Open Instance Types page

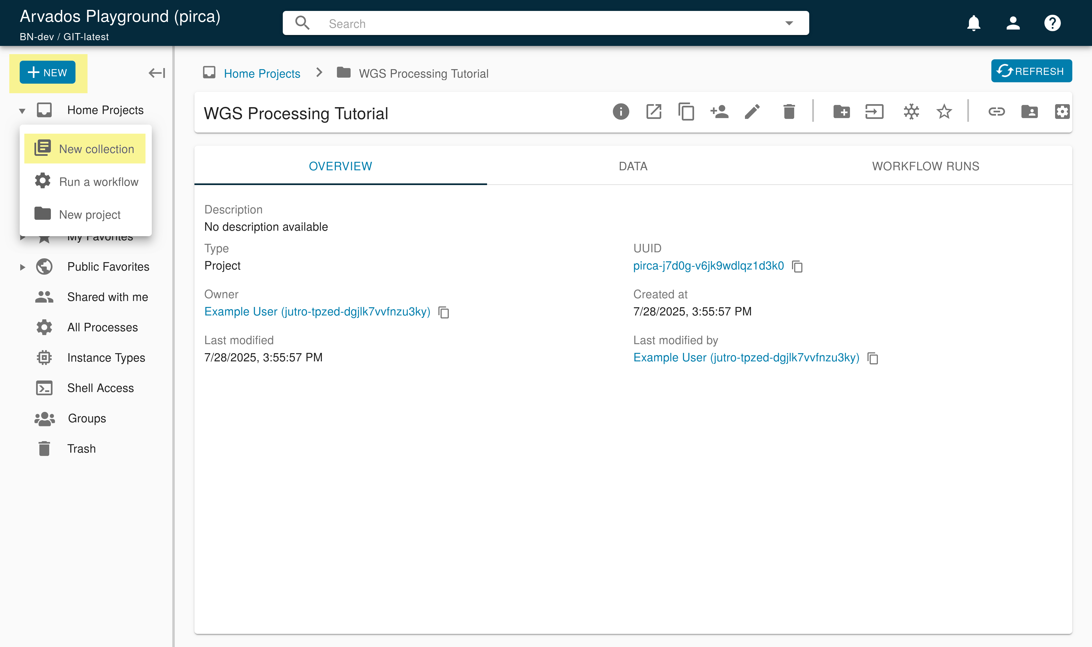click(x=106, y=358)
